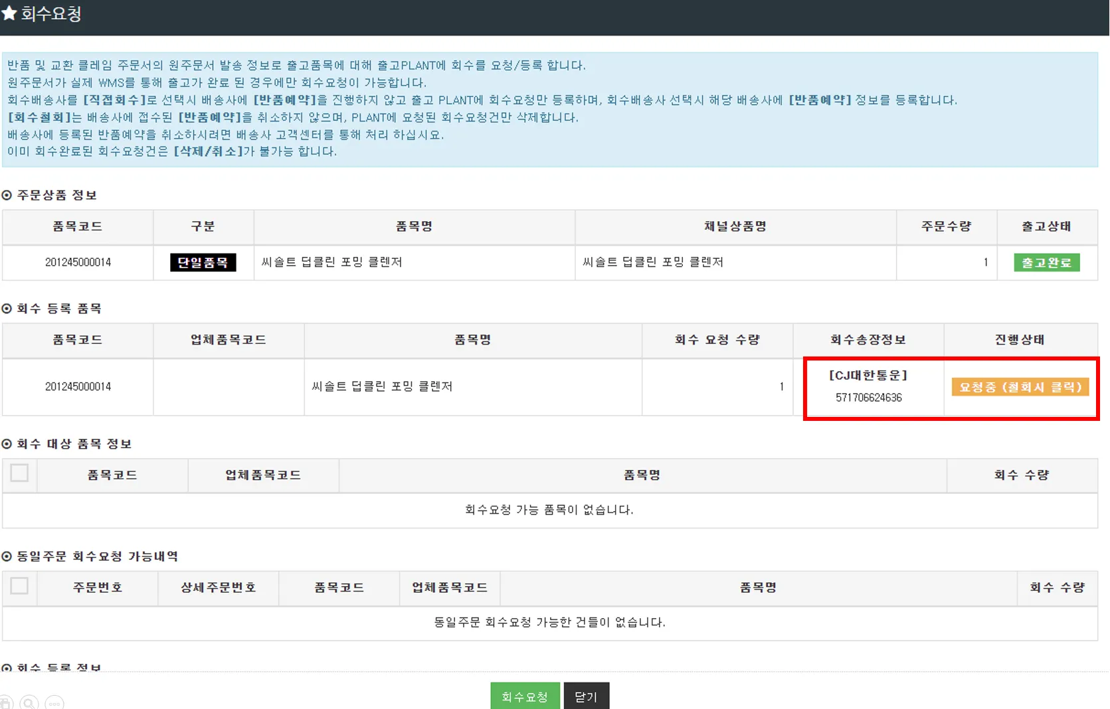Click the green 출고완료 status badge

click(1046, 262)
